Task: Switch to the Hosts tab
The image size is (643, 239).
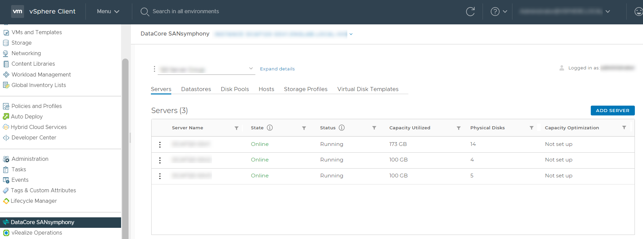Action: [266, 89]
